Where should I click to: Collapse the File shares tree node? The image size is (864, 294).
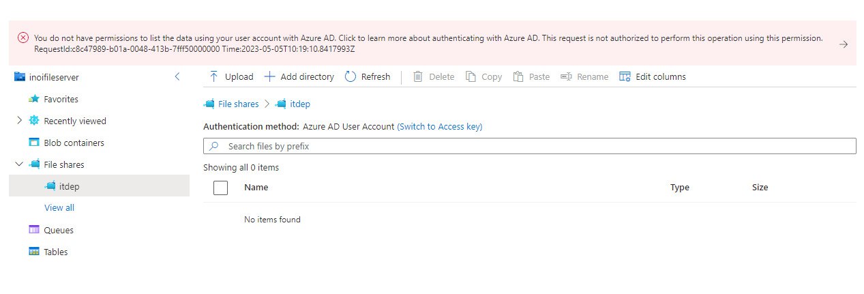click(x=19, y=164)
